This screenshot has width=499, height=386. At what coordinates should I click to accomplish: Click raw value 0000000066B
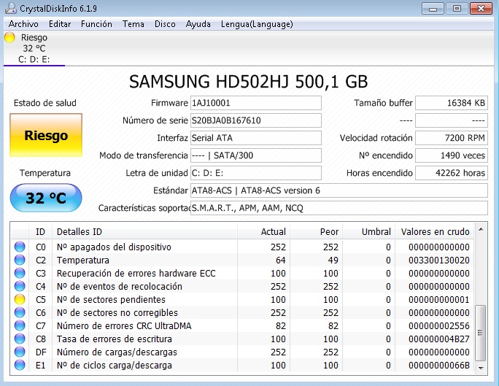pos(439,365)
